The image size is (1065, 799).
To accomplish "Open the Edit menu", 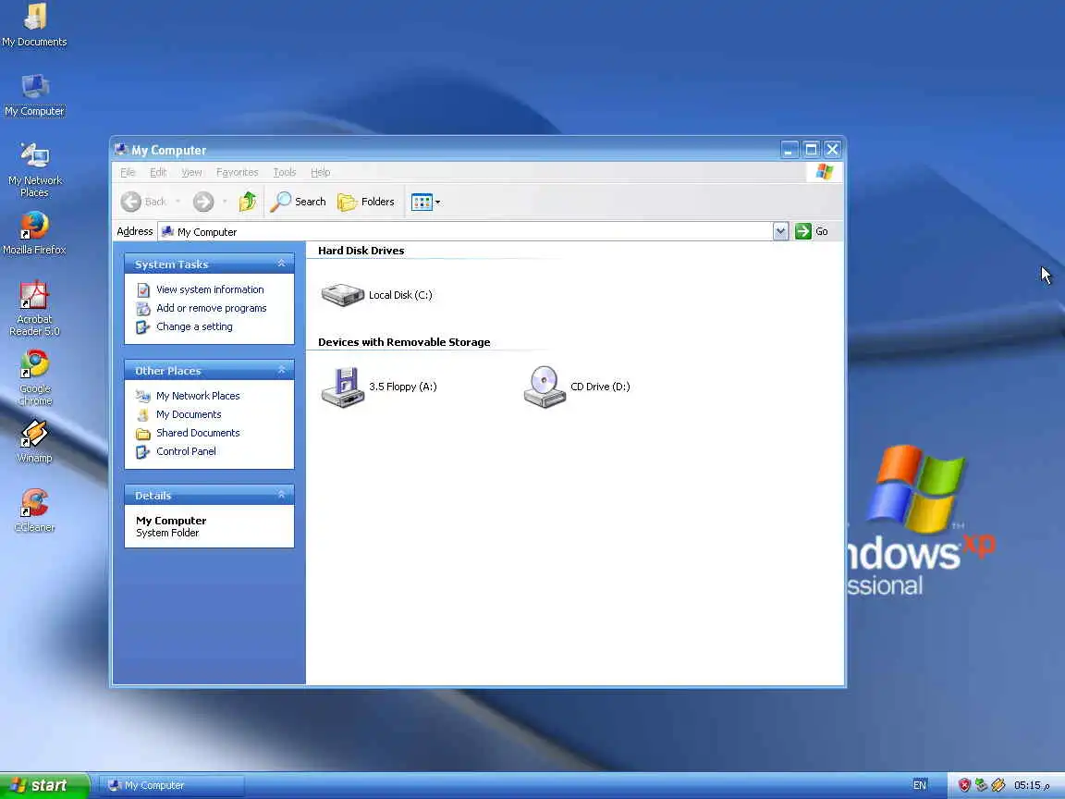I will coord(158,173).
